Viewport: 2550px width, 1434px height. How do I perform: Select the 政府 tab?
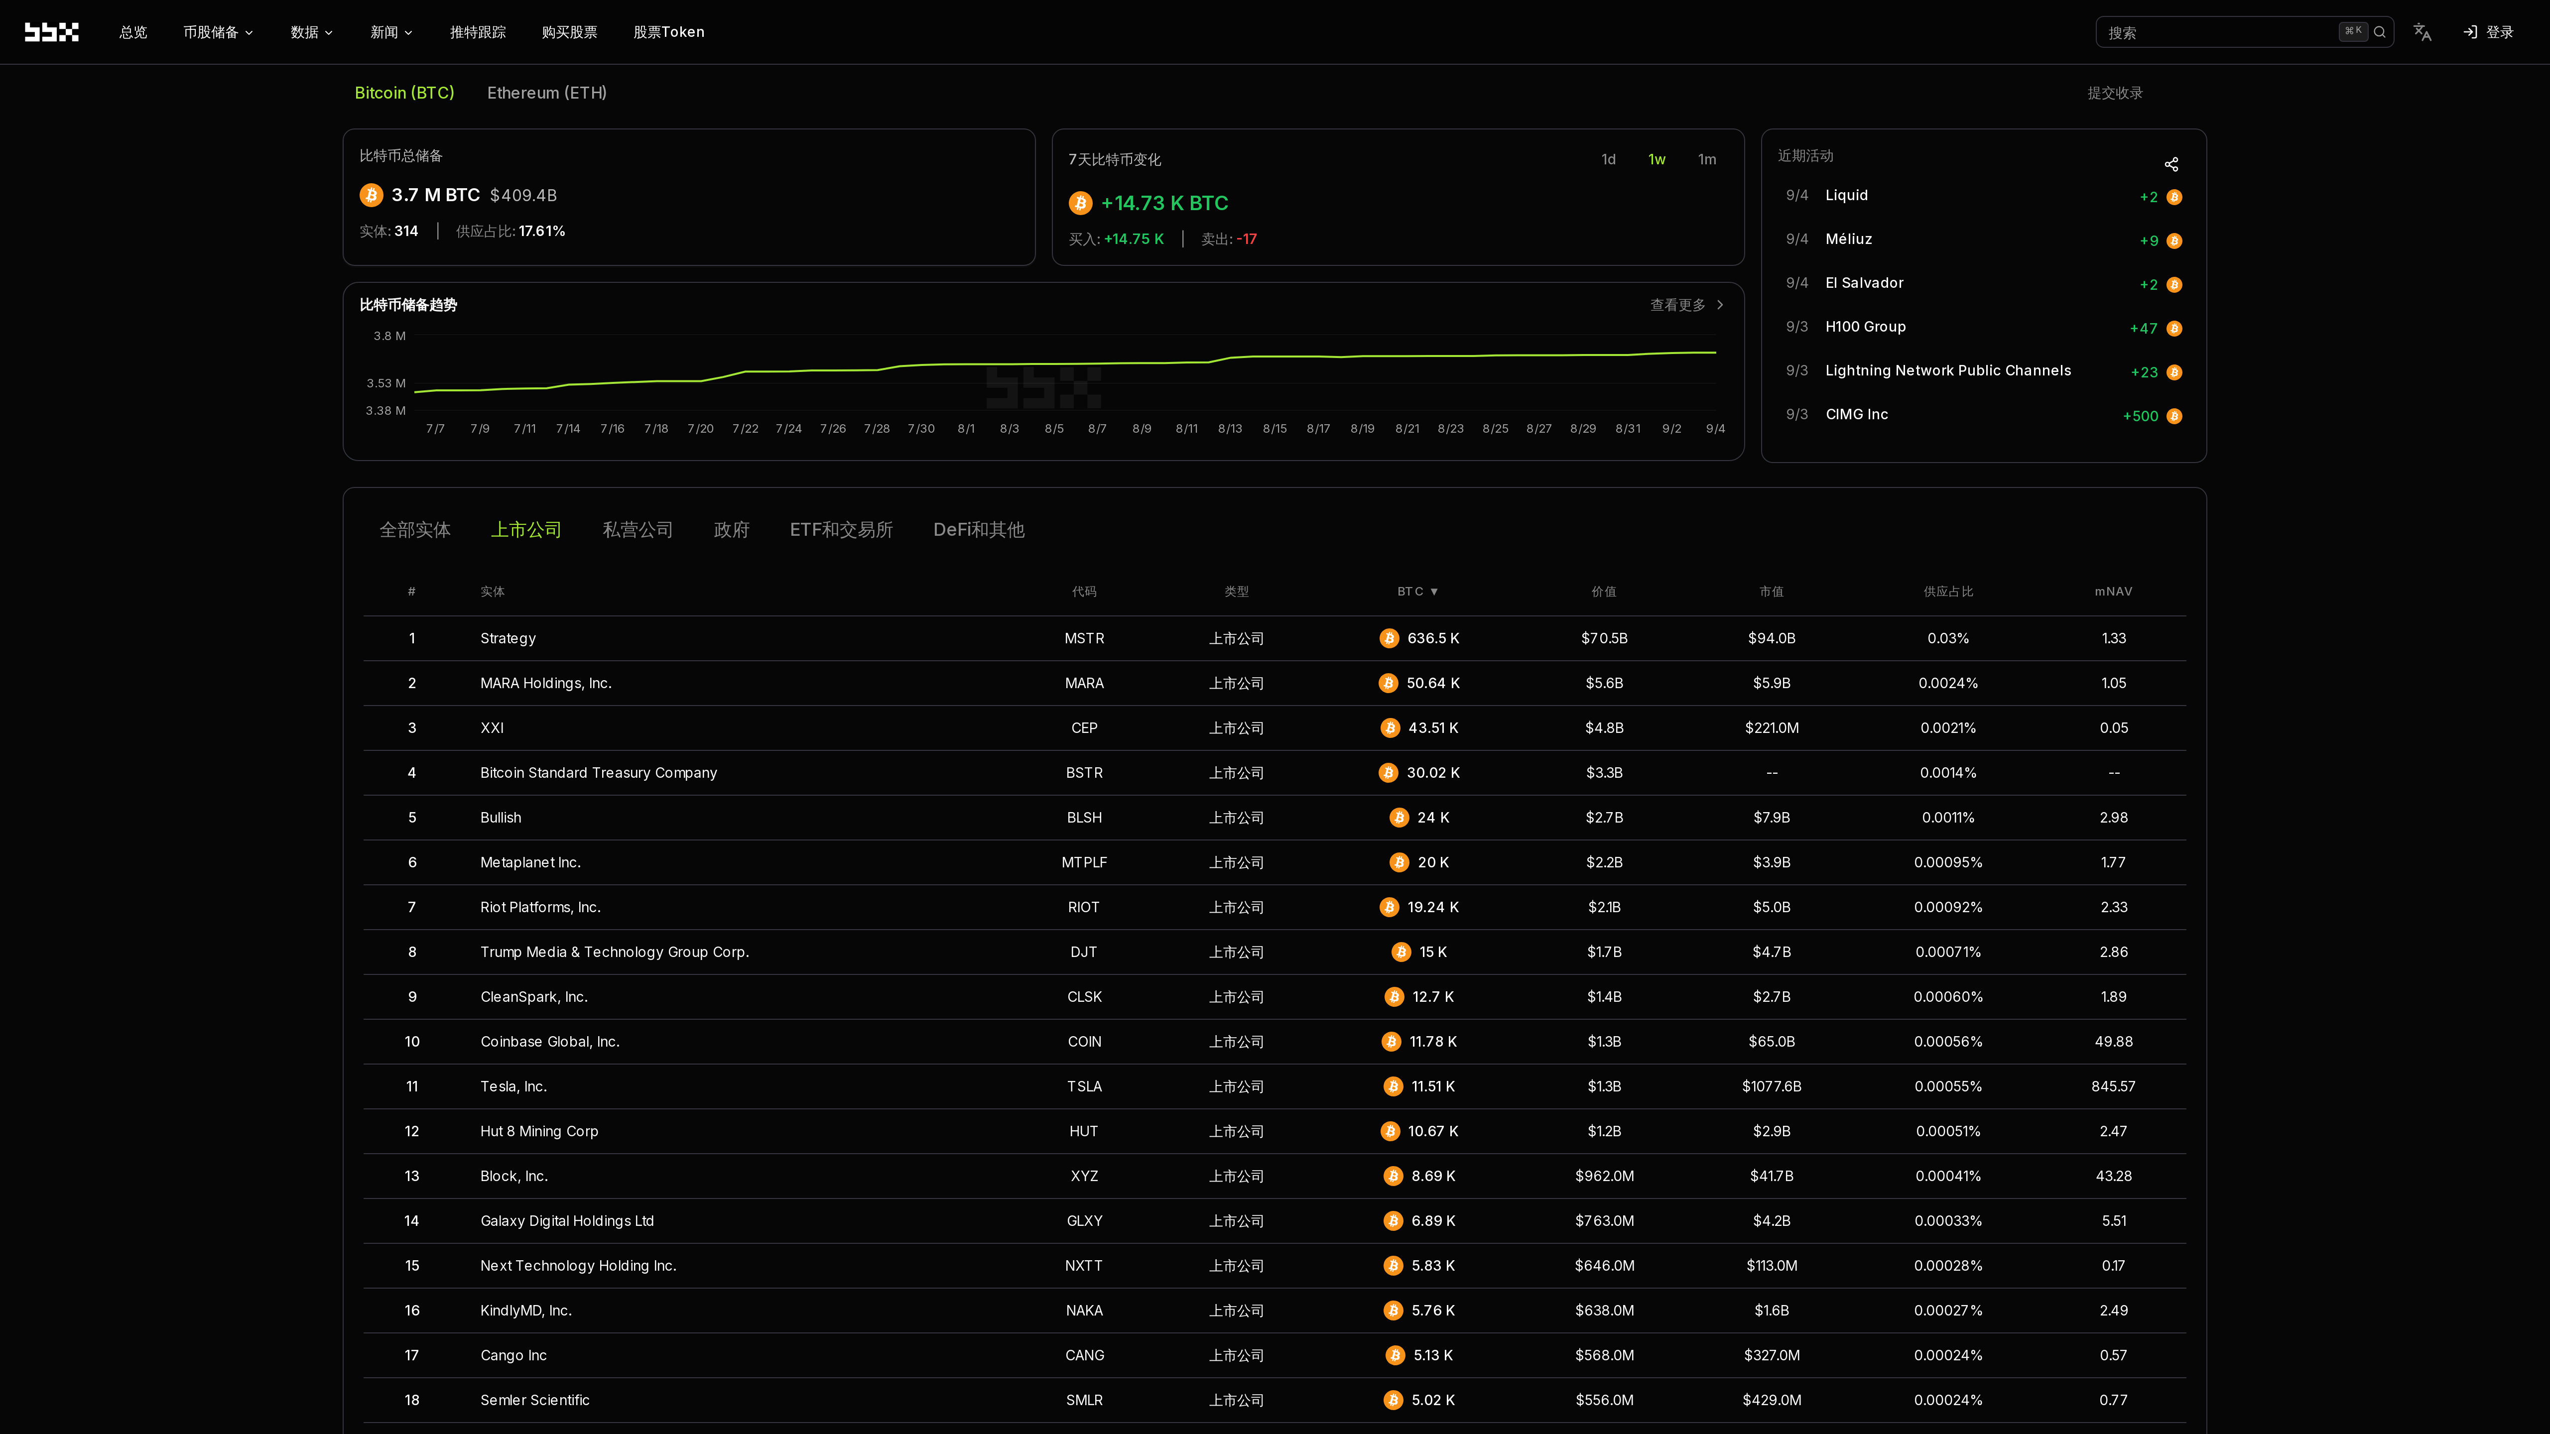point(732,529)
